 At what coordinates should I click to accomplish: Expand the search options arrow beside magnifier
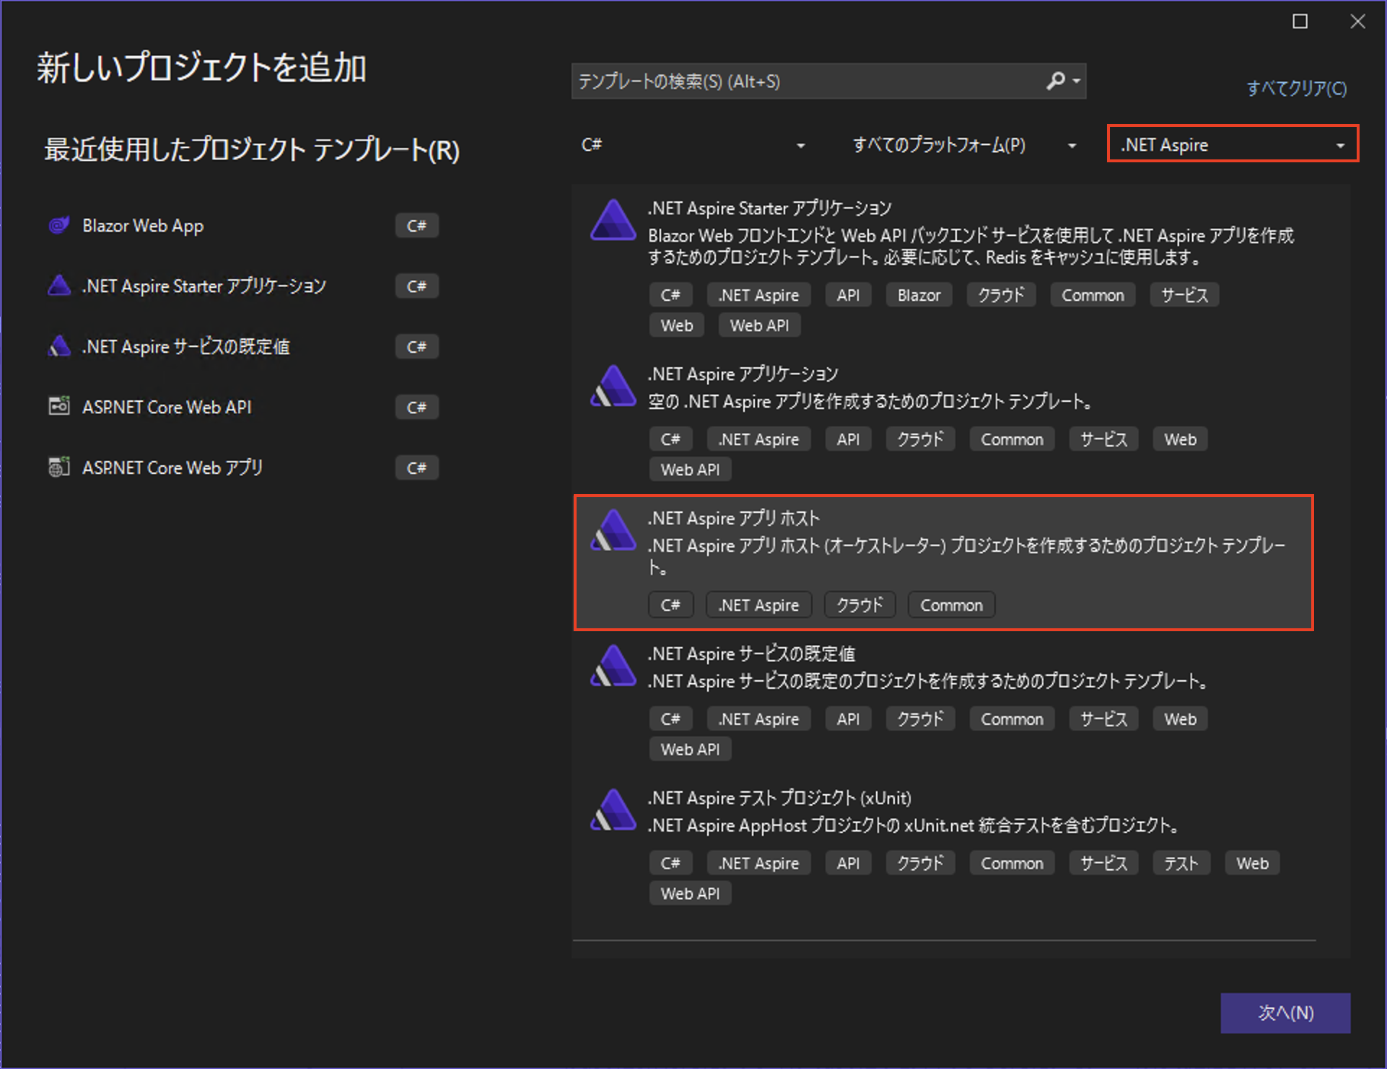[x=1075, y=81]
